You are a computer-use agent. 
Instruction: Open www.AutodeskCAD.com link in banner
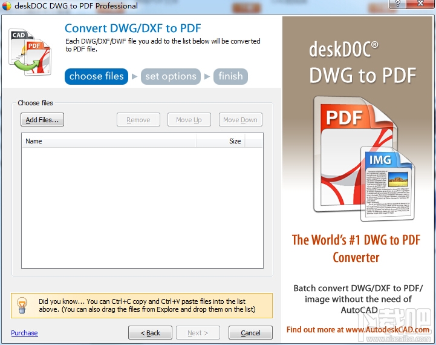[388, 330]
